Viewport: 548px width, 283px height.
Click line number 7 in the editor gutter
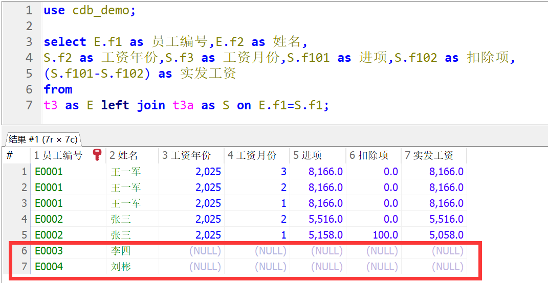tap(29, 105)
